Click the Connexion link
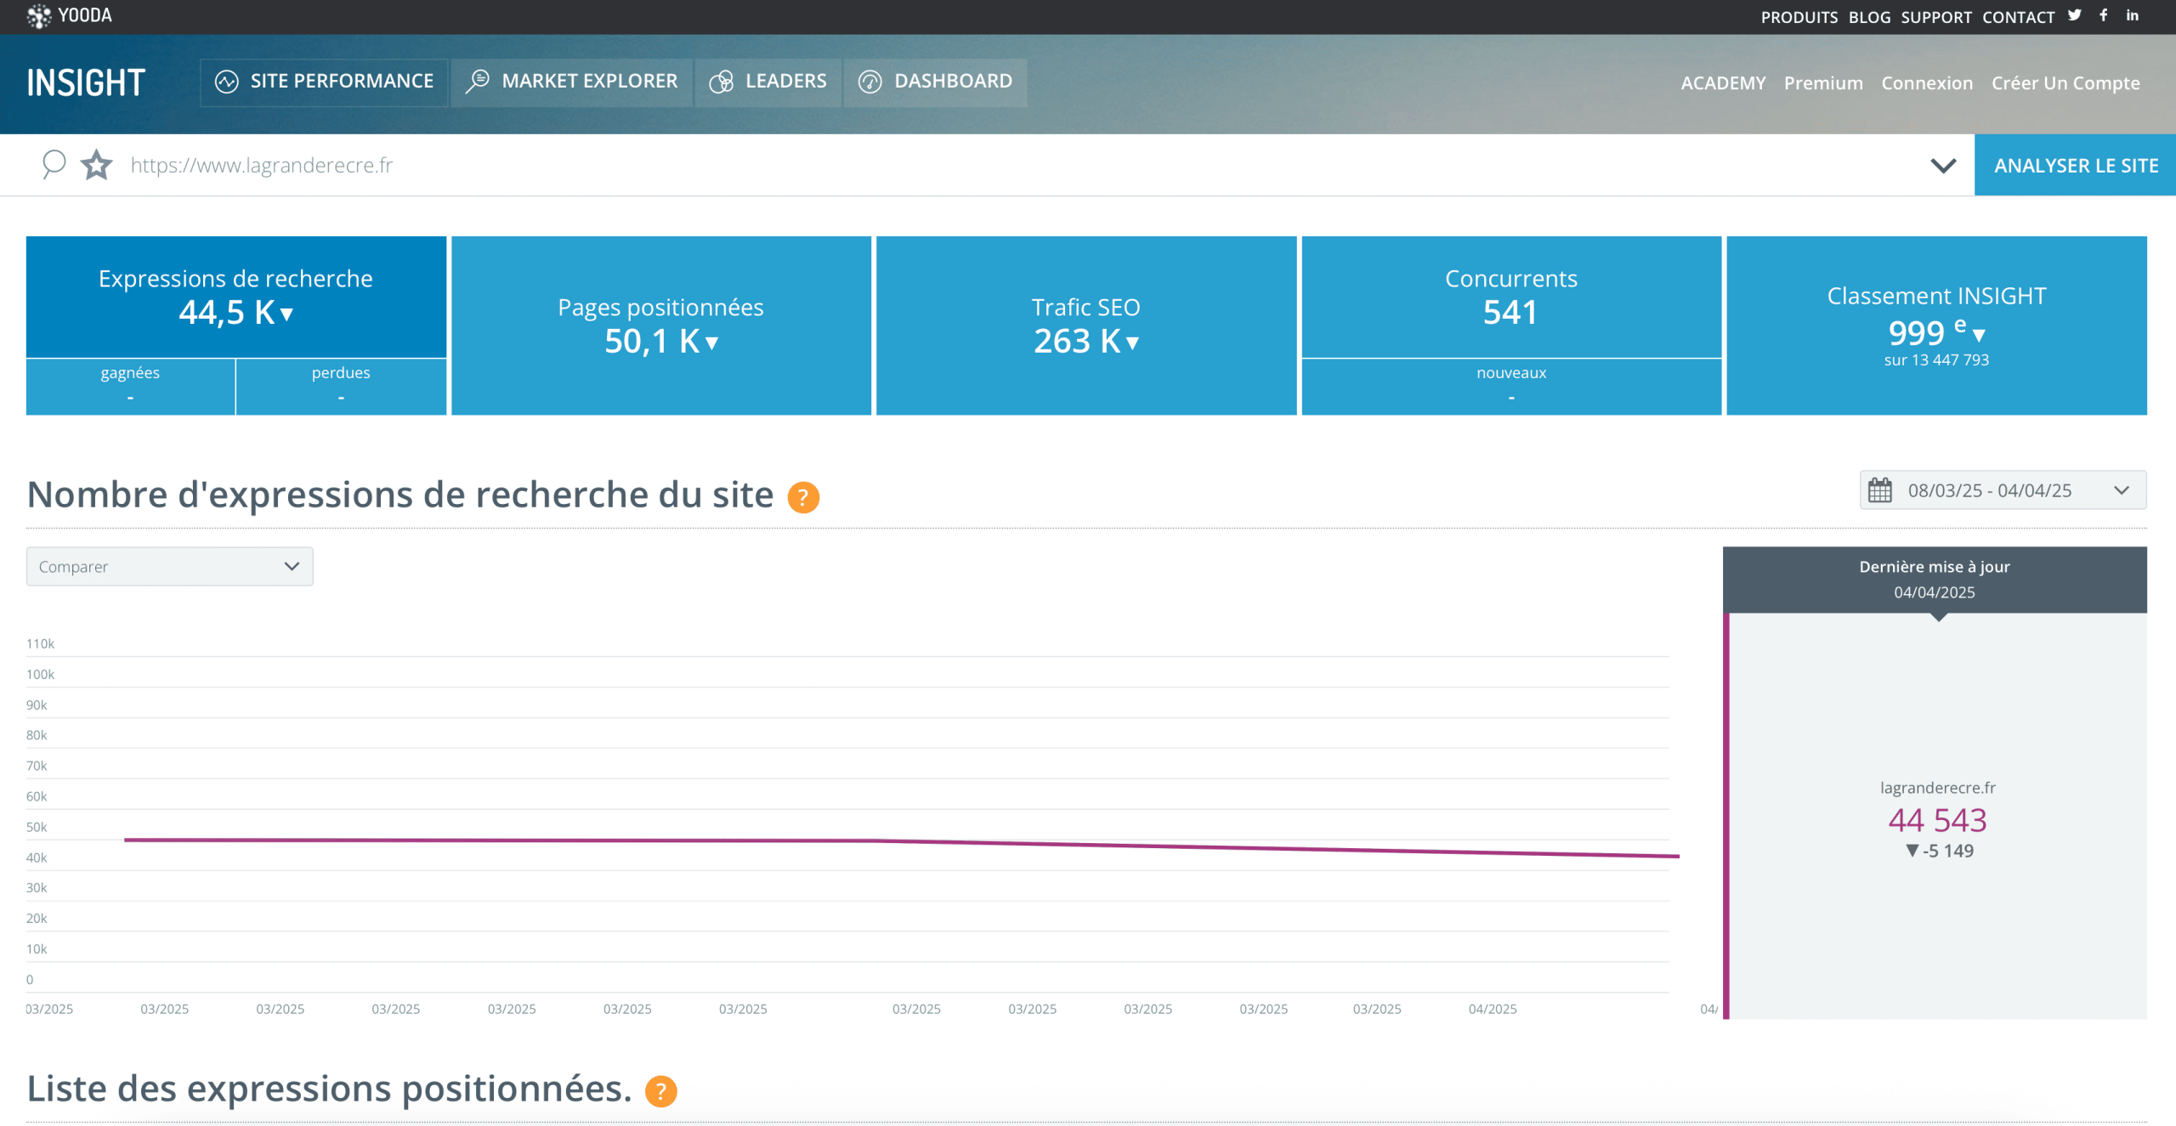The width and height of the screenshot is (2176, 1126). click(1927, 83)
